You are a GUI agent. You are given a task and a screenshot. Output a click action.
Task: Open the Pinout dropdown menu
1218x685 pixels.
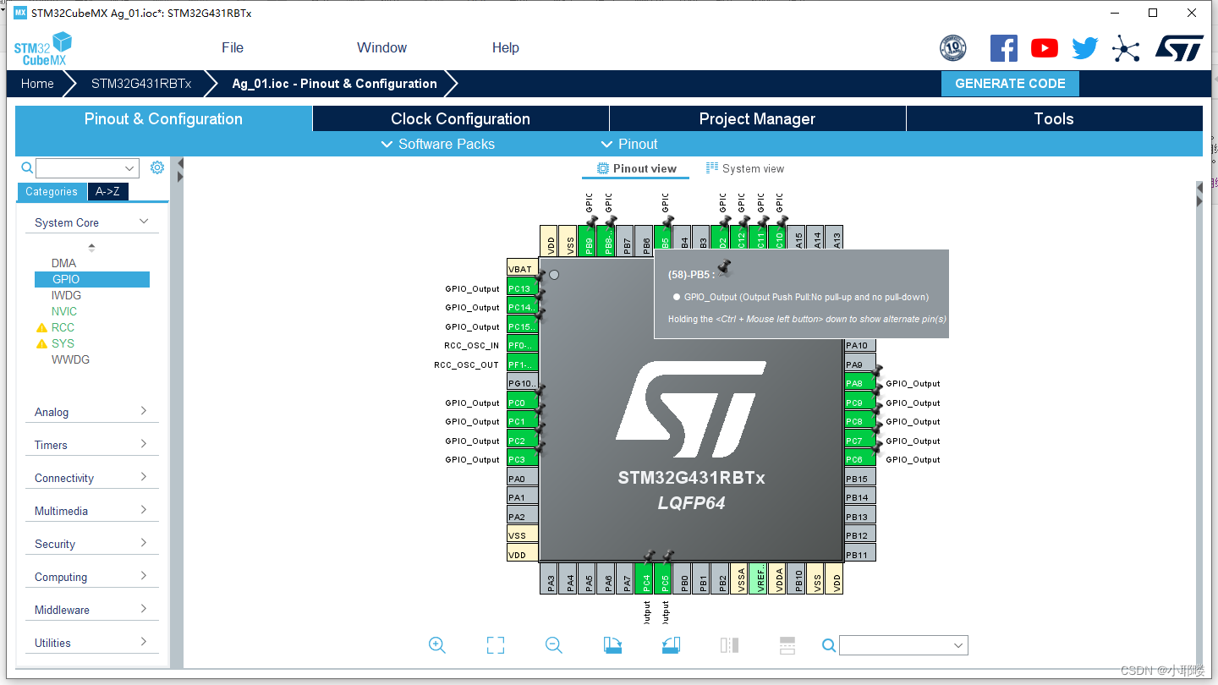click(x=629, y=144)
